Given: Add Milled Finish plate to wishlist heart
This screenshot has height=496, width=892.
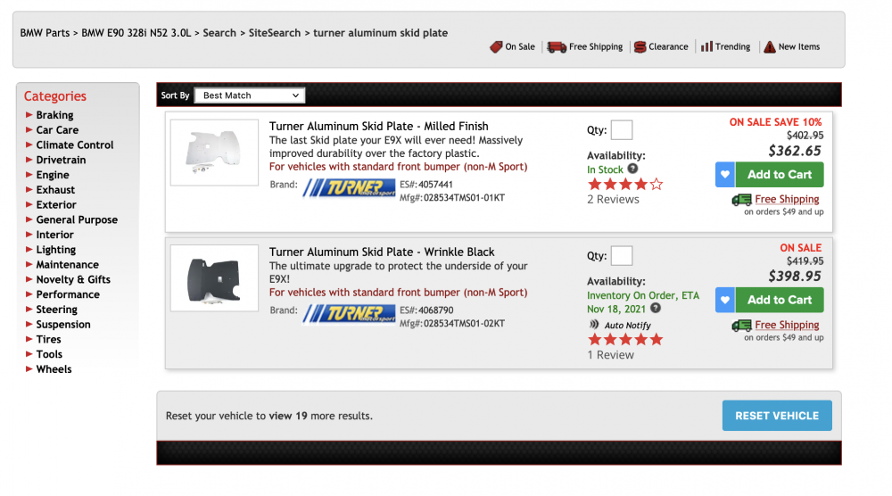Looking at the screenshot, I should [x=725, y=175].
